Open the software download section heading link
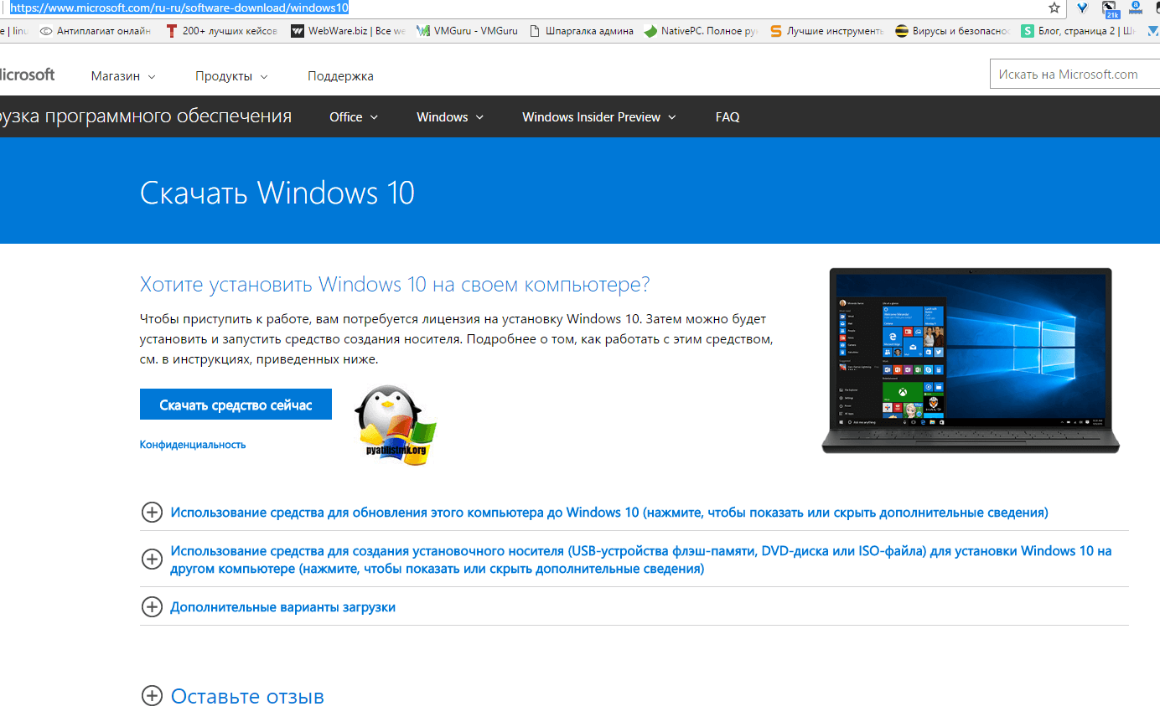Viewport: 1160px width, 727px height. pos(145,116)
